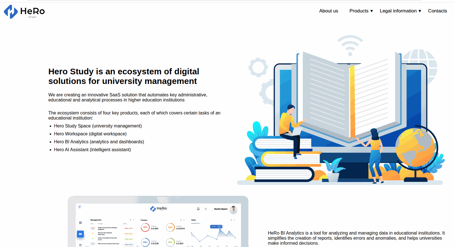This screenshot has height=247, width=454.
Task: Click the paragraph starting "We are creating an innovative SaaS solution"
Action: tap(128, 97)
